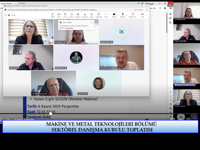Open the Gizlilik ilkesi link

(x=69, y=28)
